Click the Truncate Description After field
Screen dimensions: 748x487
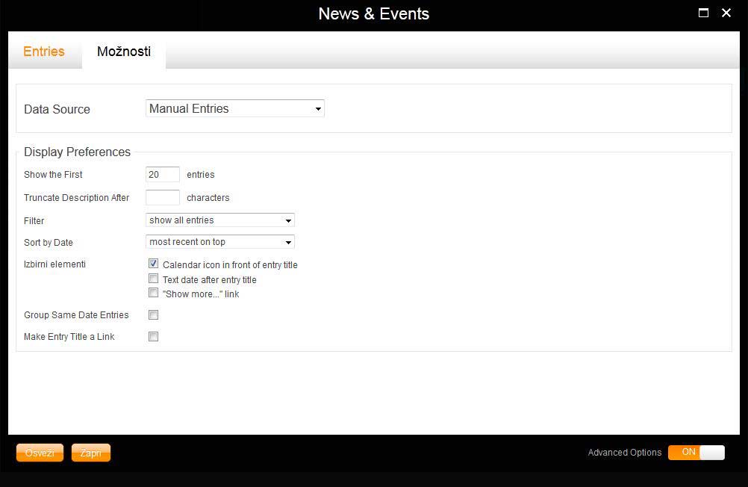click(x=163, y=197)
